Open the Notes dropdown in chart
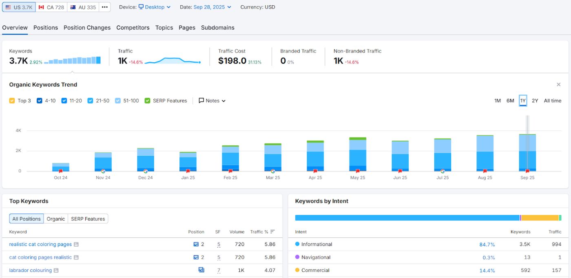 pos(212,101)
